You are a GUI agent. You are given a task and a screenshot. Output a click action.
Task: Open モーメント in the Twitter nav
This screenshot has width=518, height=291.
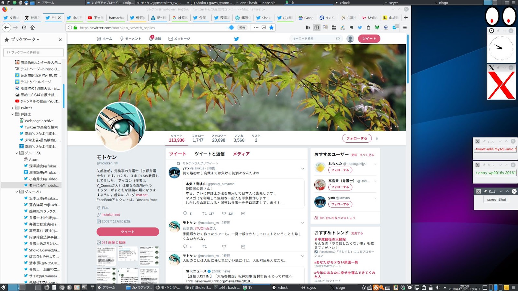pos(130,39)
